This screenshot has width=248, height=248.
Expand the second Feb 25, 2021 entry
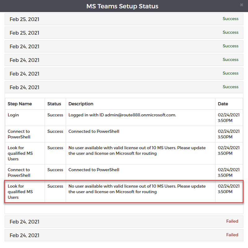click(124, 33)
